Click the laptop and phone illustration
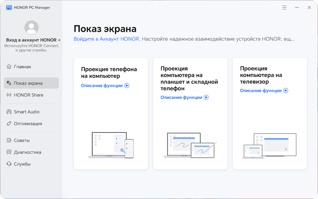This screenshot has height=199, width=318. point(111,145)
